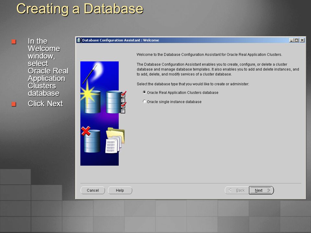311x233 pixels.
Task: Click the disabled Back button
Action: (x=237, y=190)
